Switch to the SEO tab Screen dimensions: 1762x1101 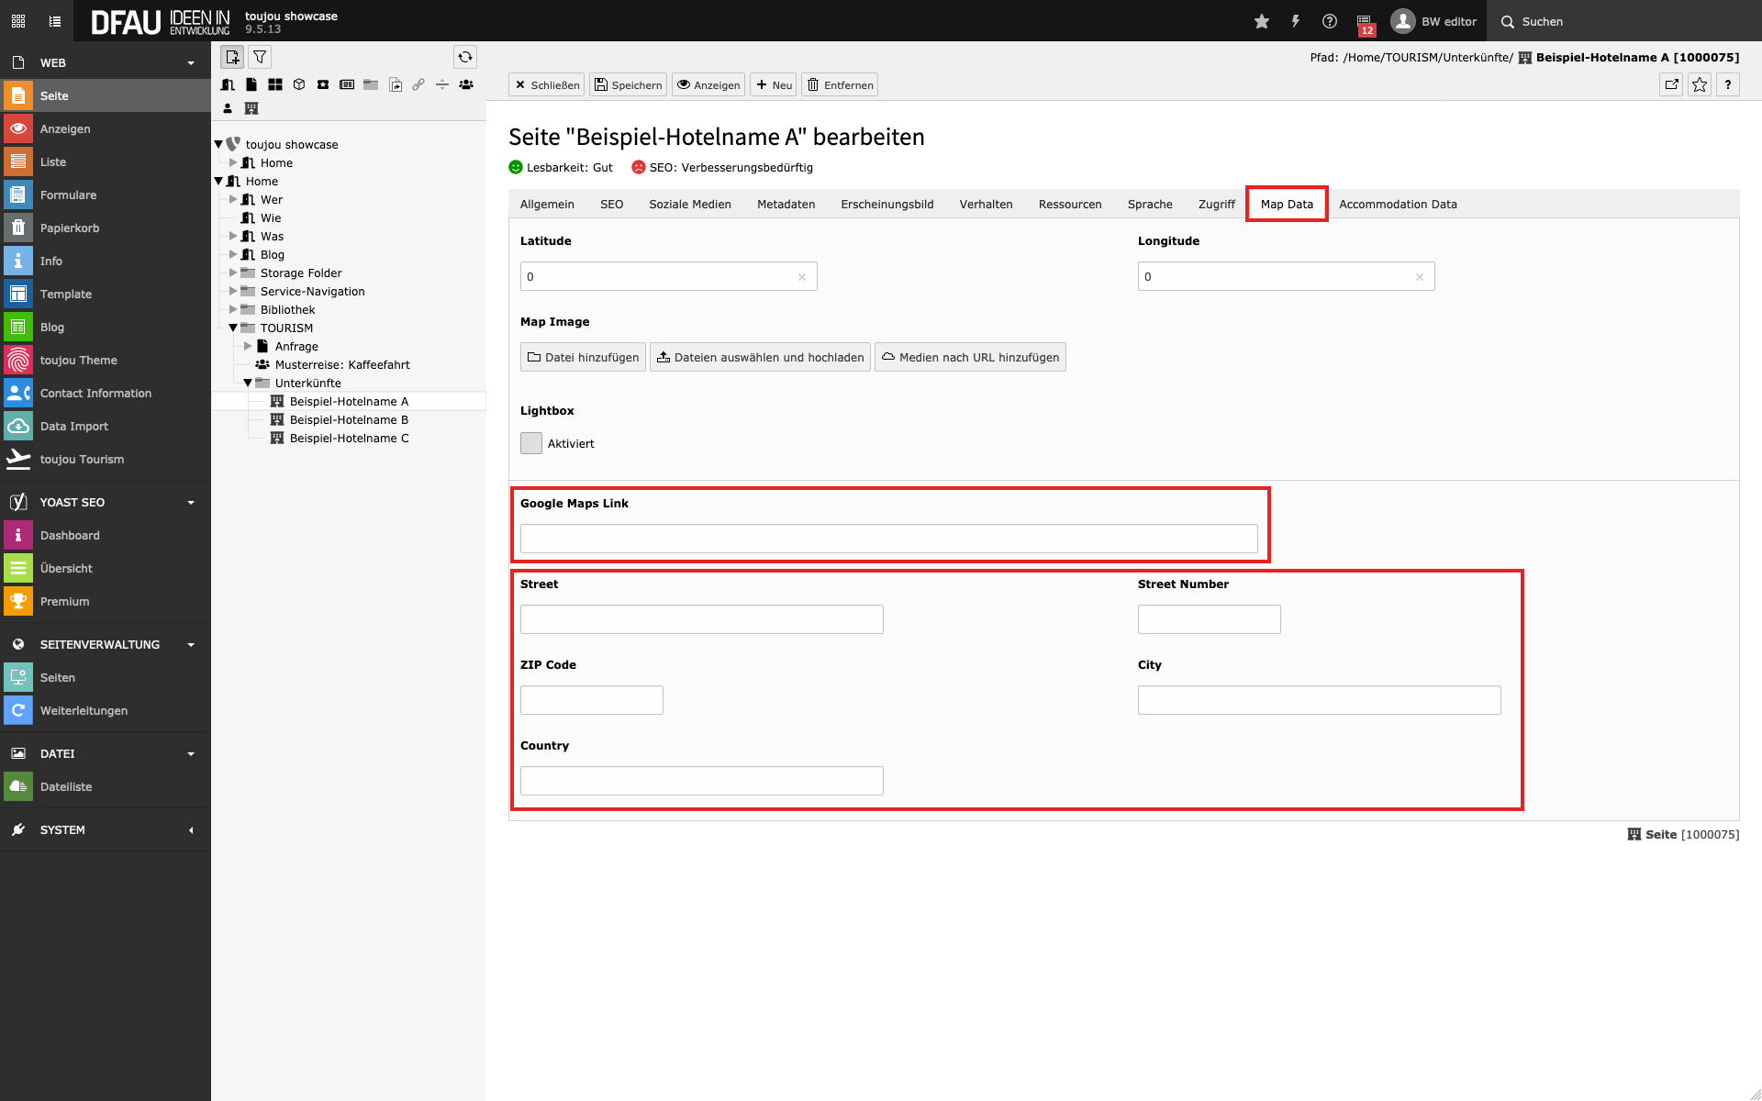point(611,204)
